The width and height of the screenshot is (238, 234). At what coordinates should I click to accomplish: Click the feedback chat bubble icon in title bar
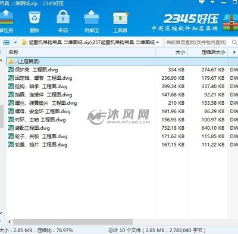pyautogui.click(x=202, y=2)
